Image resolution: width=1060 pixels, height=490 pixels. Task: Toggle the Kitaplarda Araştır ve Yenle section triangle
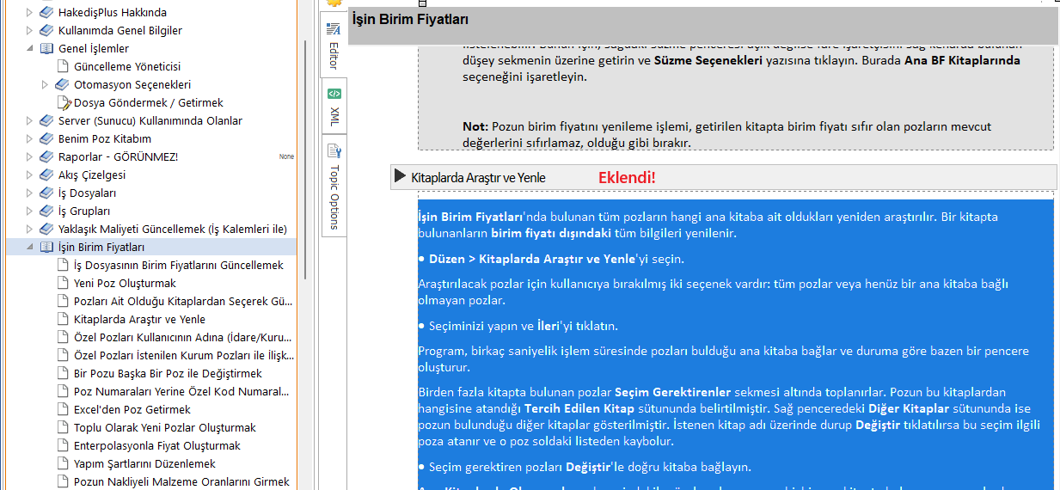400,176
